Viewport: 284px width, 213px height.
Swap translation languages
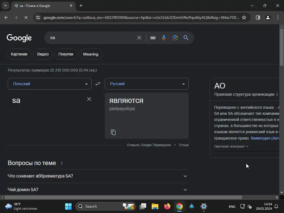(x=98, y=84)
